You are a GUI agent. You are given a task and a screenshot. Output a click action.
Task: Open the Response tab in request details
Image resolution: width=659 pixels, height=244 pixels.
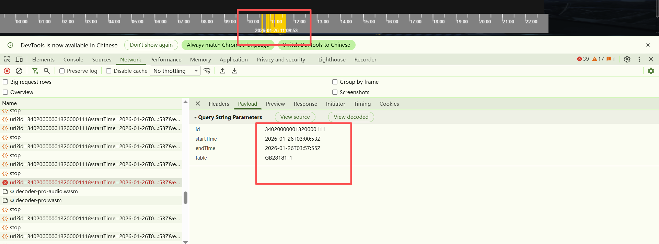[305, 104]
